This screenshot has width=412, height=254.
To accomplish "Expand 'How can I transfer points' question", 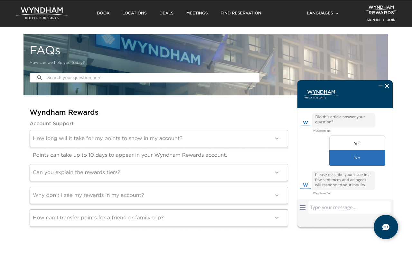I will click(159, 218).
